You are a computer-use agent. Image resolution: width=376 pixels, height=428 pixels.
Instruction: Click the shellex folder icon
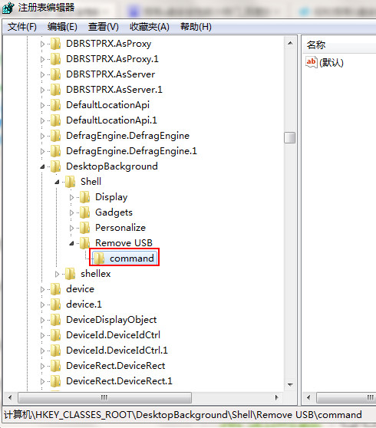point(70,274)
